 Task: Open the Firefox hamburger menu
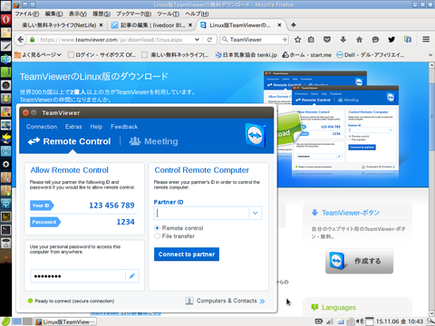tap(426, 40)
